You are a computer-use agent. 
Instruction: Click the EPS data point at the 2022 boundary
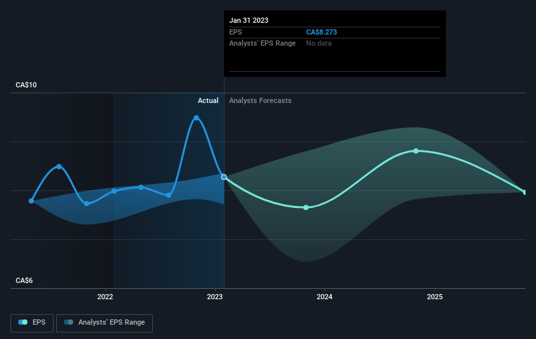tap(114, 191)
